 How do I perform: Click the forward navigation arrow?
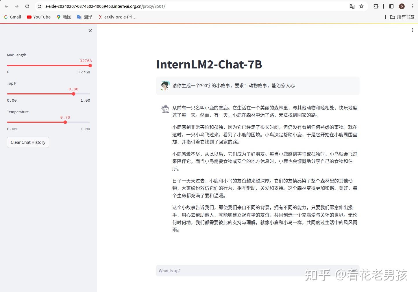pyautogui.click(x=17, y=6)
